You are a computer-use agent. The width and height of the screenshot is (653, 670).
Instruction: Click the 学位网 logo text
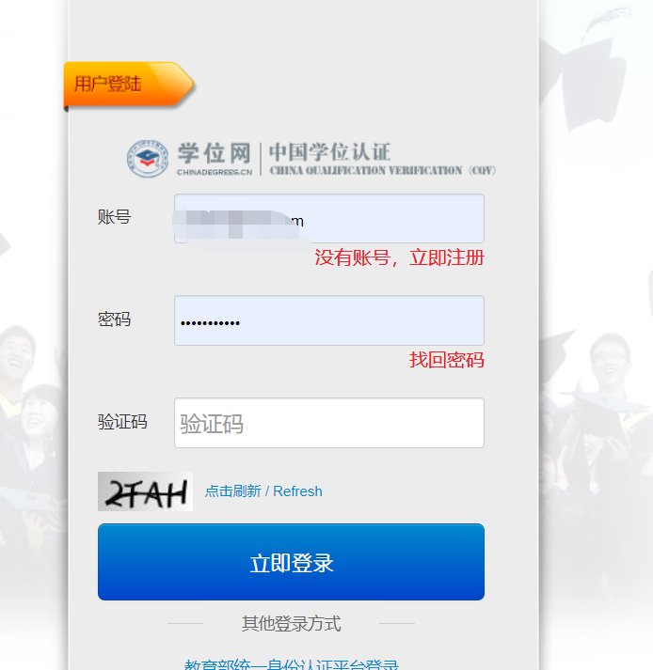coord(214,153)
